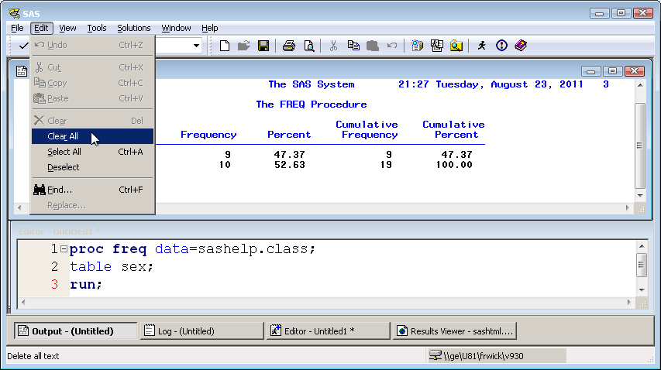The width and height of the screenshot is (661, 370).
Task: Select Clear All in Edit menu
Action: tap(63, 136)
